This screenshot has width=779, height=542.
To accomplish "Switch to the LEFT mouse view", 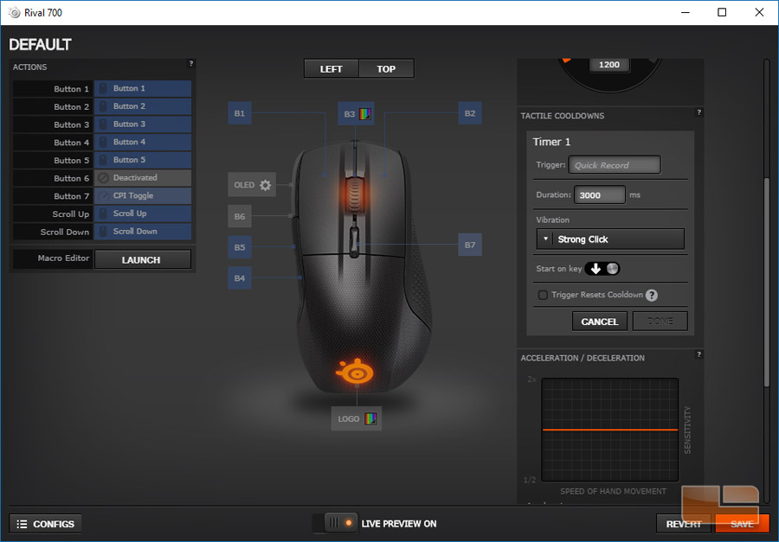I will pos(331,69).
